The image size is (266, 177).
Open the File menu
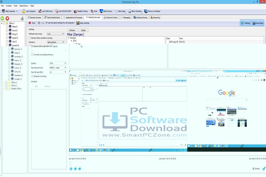point(2,6)
